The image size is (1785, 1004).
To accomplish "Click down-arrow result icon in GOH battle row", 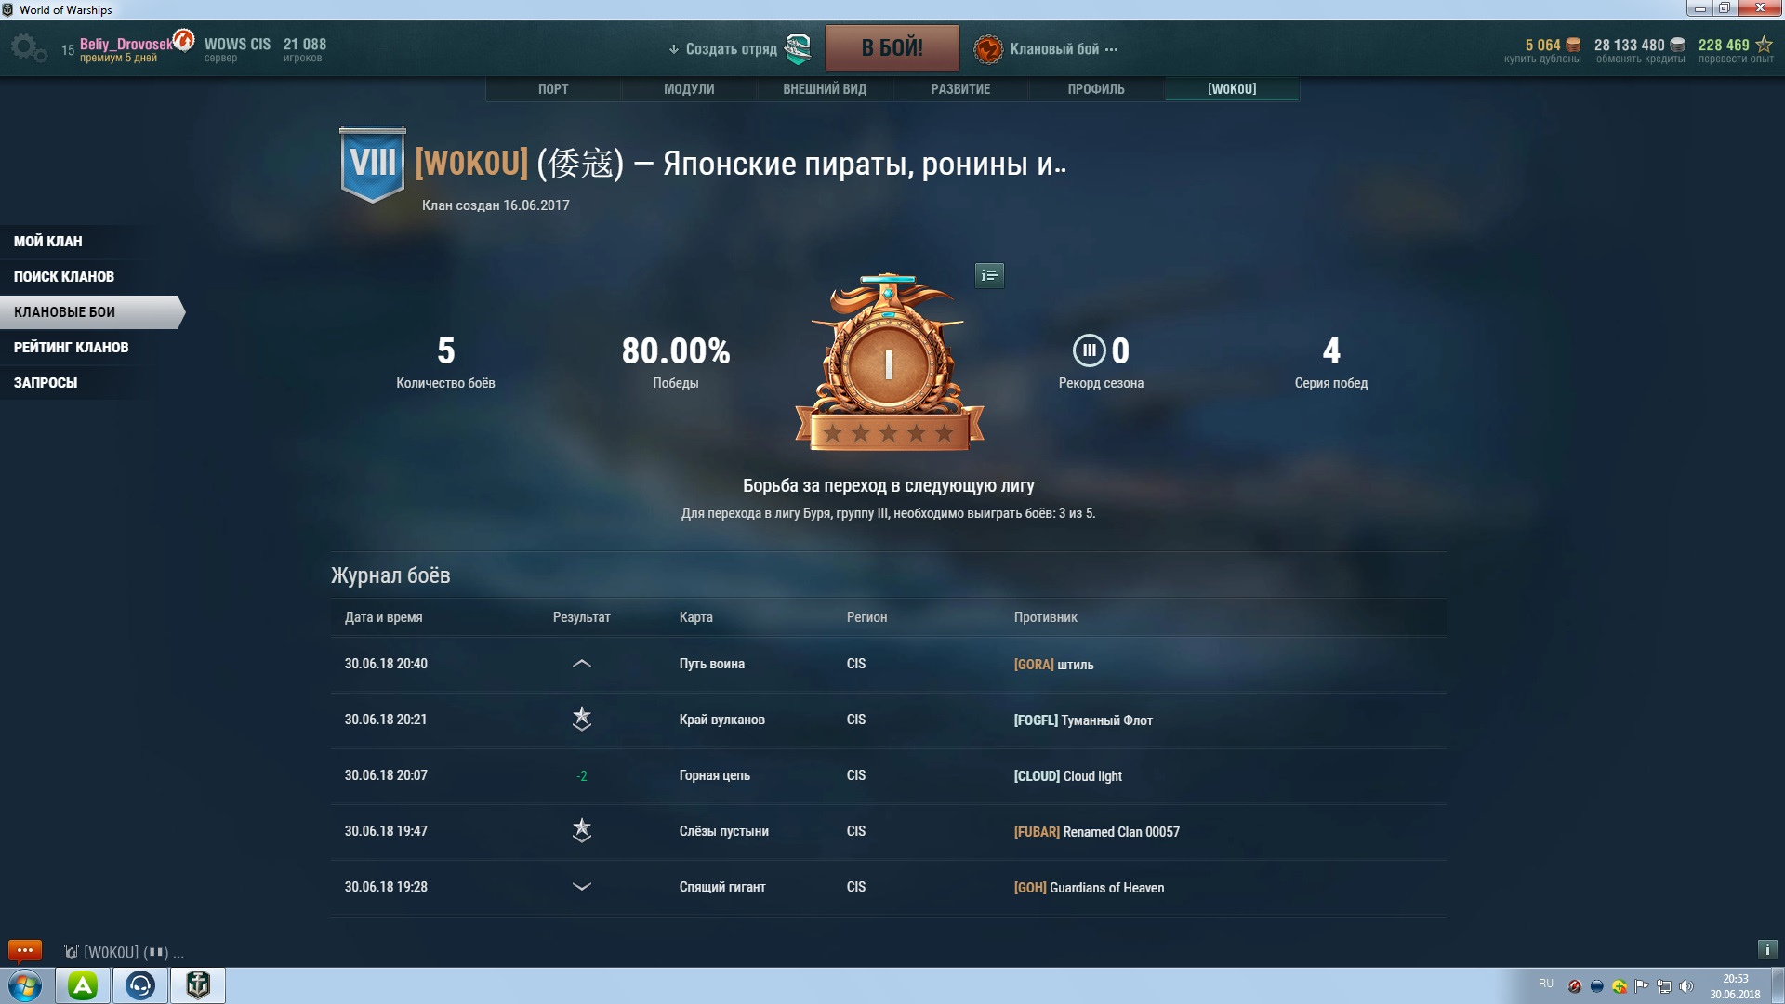I will pyautogui.click(x=582, y=887).
